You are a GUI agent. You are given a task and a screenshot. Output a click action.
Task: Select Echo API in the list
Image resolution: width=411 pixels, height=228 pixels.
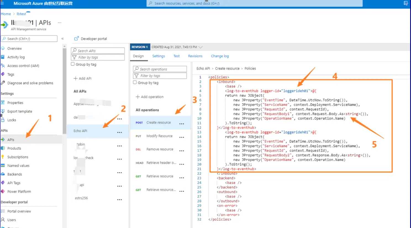(x=98, y=131)
